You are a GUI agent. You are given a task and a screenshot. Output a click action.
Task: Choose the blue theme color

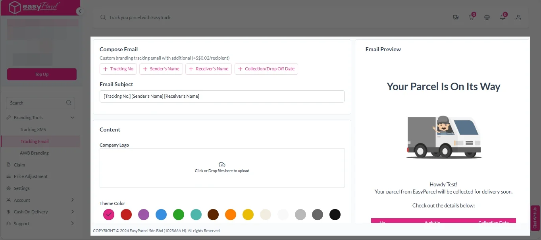coord(161,215)
